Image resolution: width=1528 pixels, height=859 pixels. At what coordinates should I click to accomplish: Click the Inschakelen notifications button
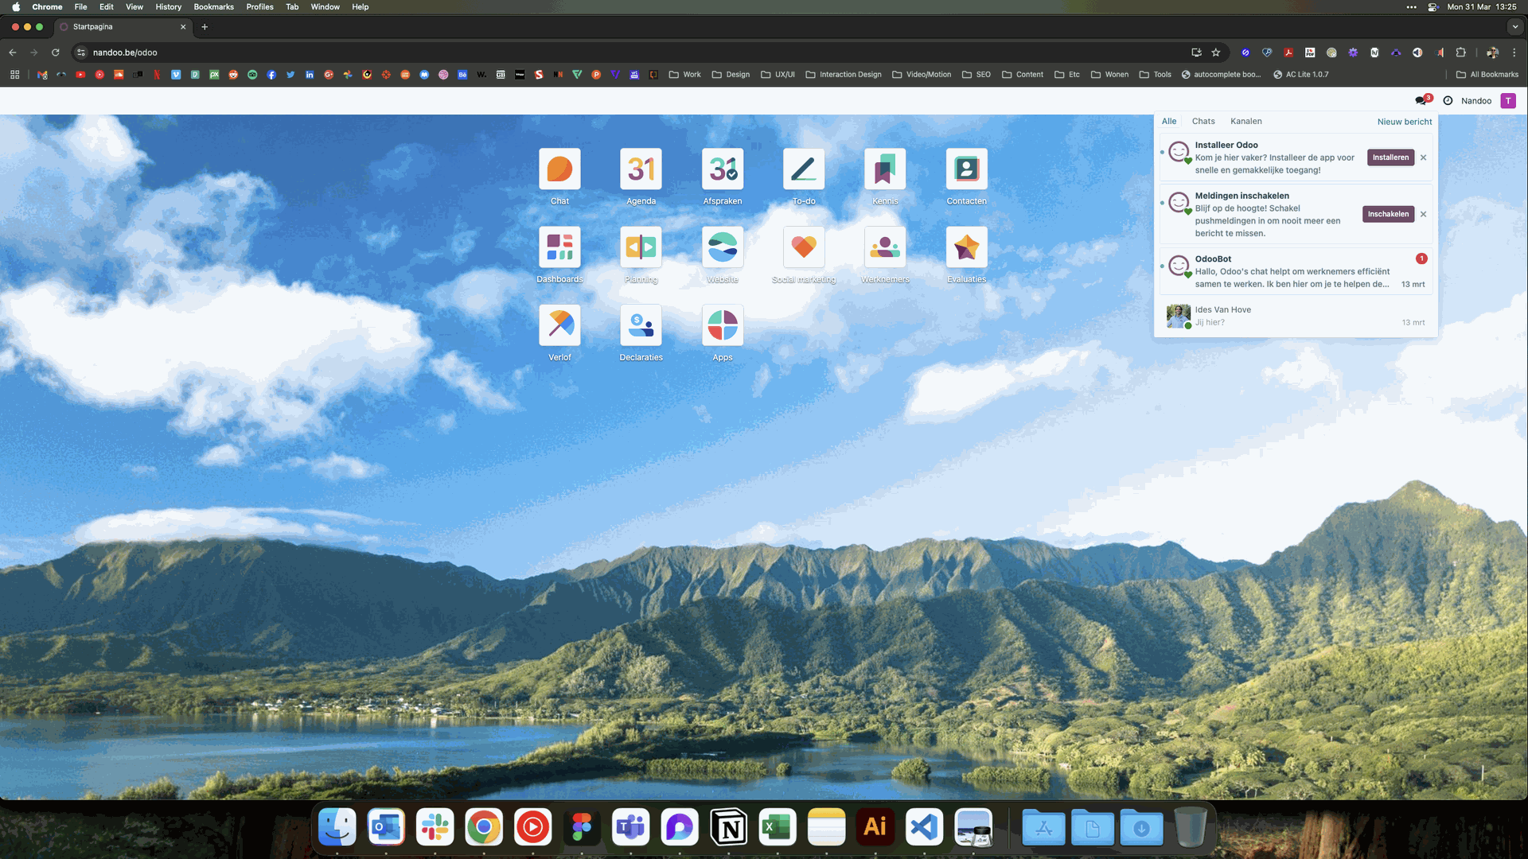click(x=1387, y=214)
